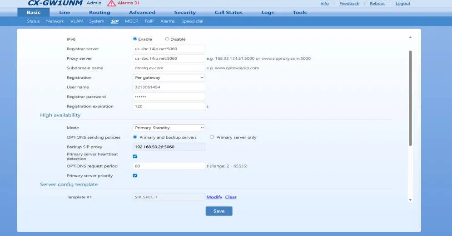Go to the FoIP submenu
Viewport: 452px width, 236px height.
(149, 21)
